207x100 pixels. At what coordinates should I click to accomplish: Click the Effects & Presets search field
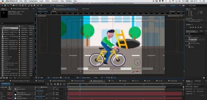click(196, 34)
